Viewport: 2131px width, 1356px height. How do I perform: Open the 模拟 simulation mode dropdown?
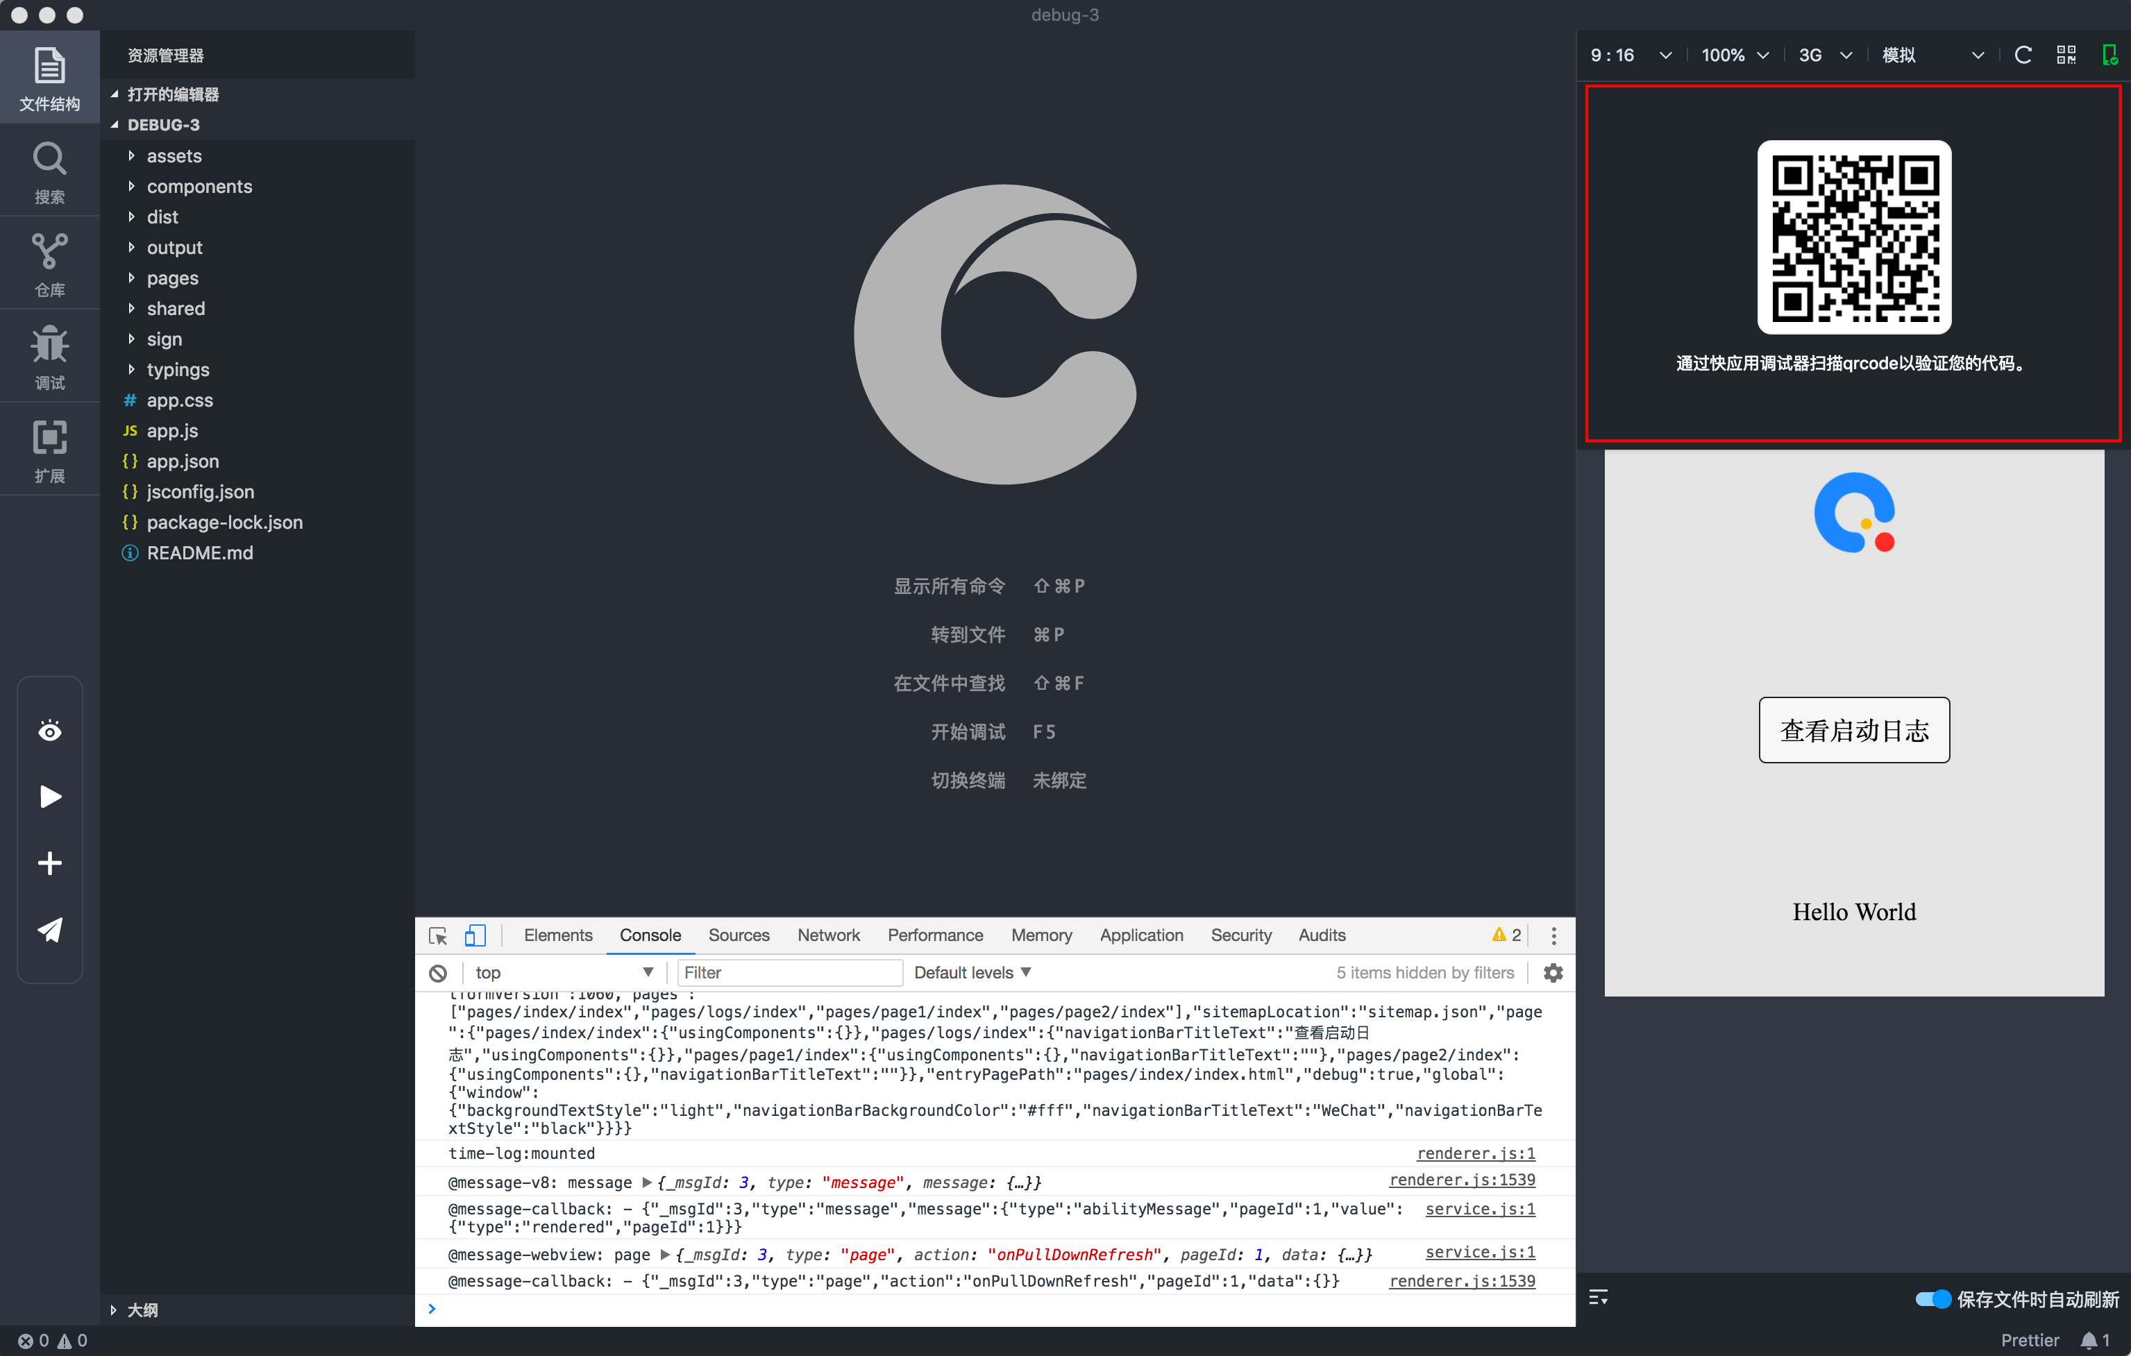click(1932, 55)
